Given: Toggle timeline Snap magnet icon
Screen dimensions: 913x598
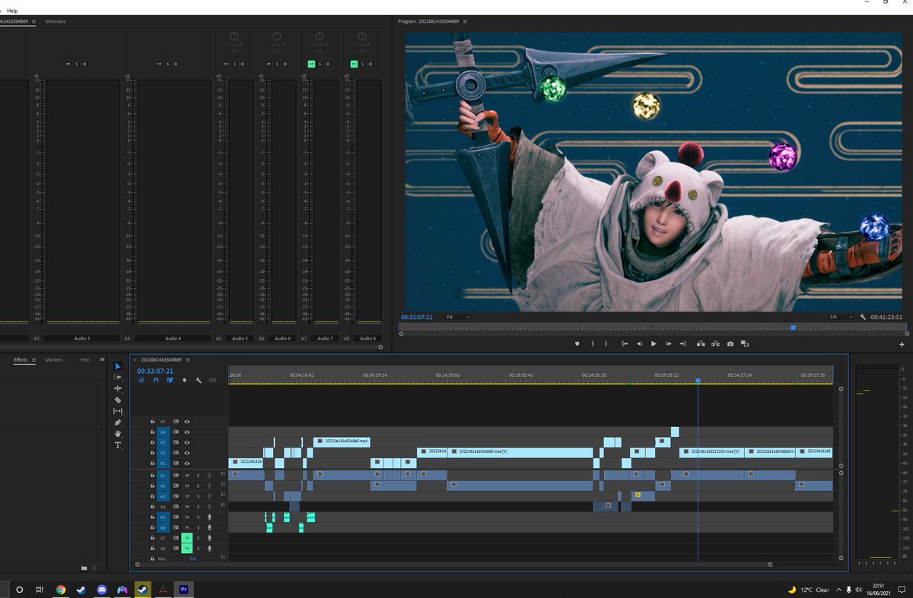Looking at the screenshot, I should (x=155, y=380).
